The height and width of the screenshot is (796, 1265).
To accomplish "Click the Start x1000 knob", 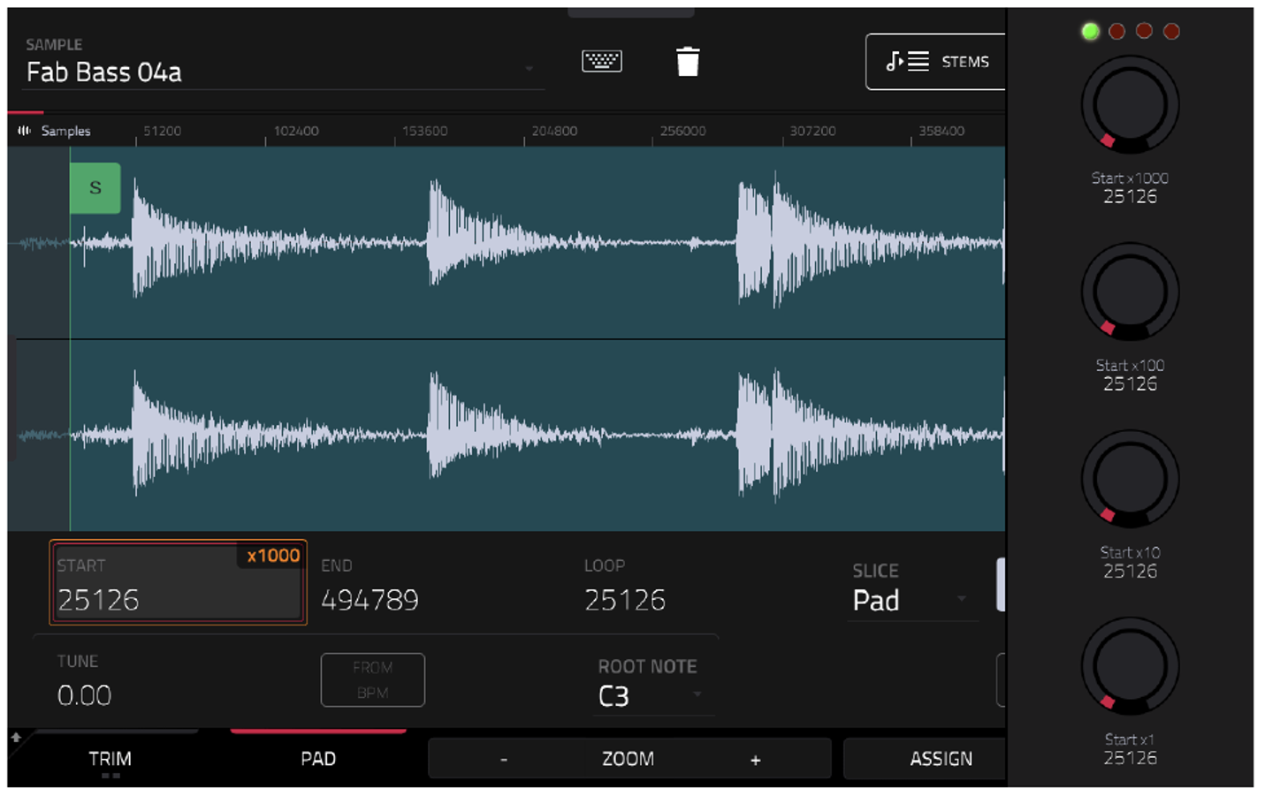I will coord(1130,105).
